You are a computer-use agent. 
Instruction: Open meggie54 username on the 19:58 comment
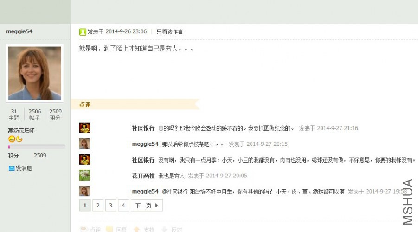tap(145, 192)
